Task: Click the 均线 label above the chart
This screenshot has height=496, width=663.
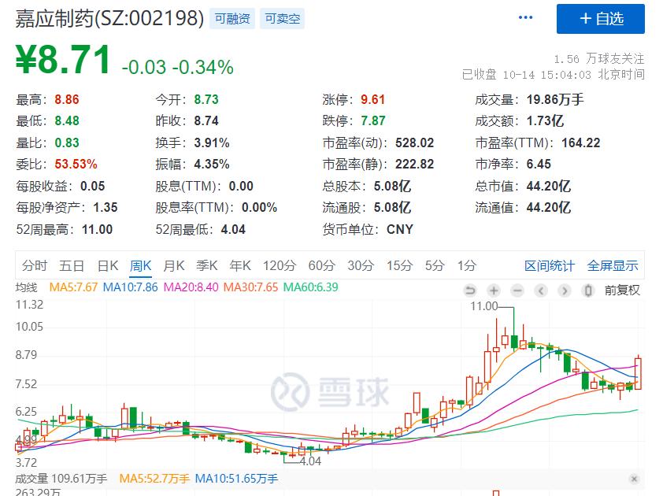Action: click(26, 287)
